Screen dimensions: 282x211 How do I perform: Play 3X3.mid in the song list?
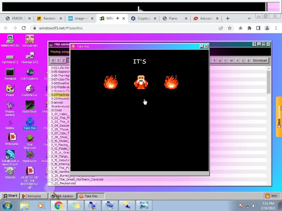[56, 110]
